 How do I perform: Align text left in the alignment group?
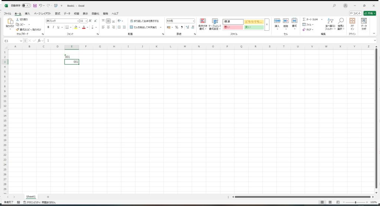pos(103,27)
